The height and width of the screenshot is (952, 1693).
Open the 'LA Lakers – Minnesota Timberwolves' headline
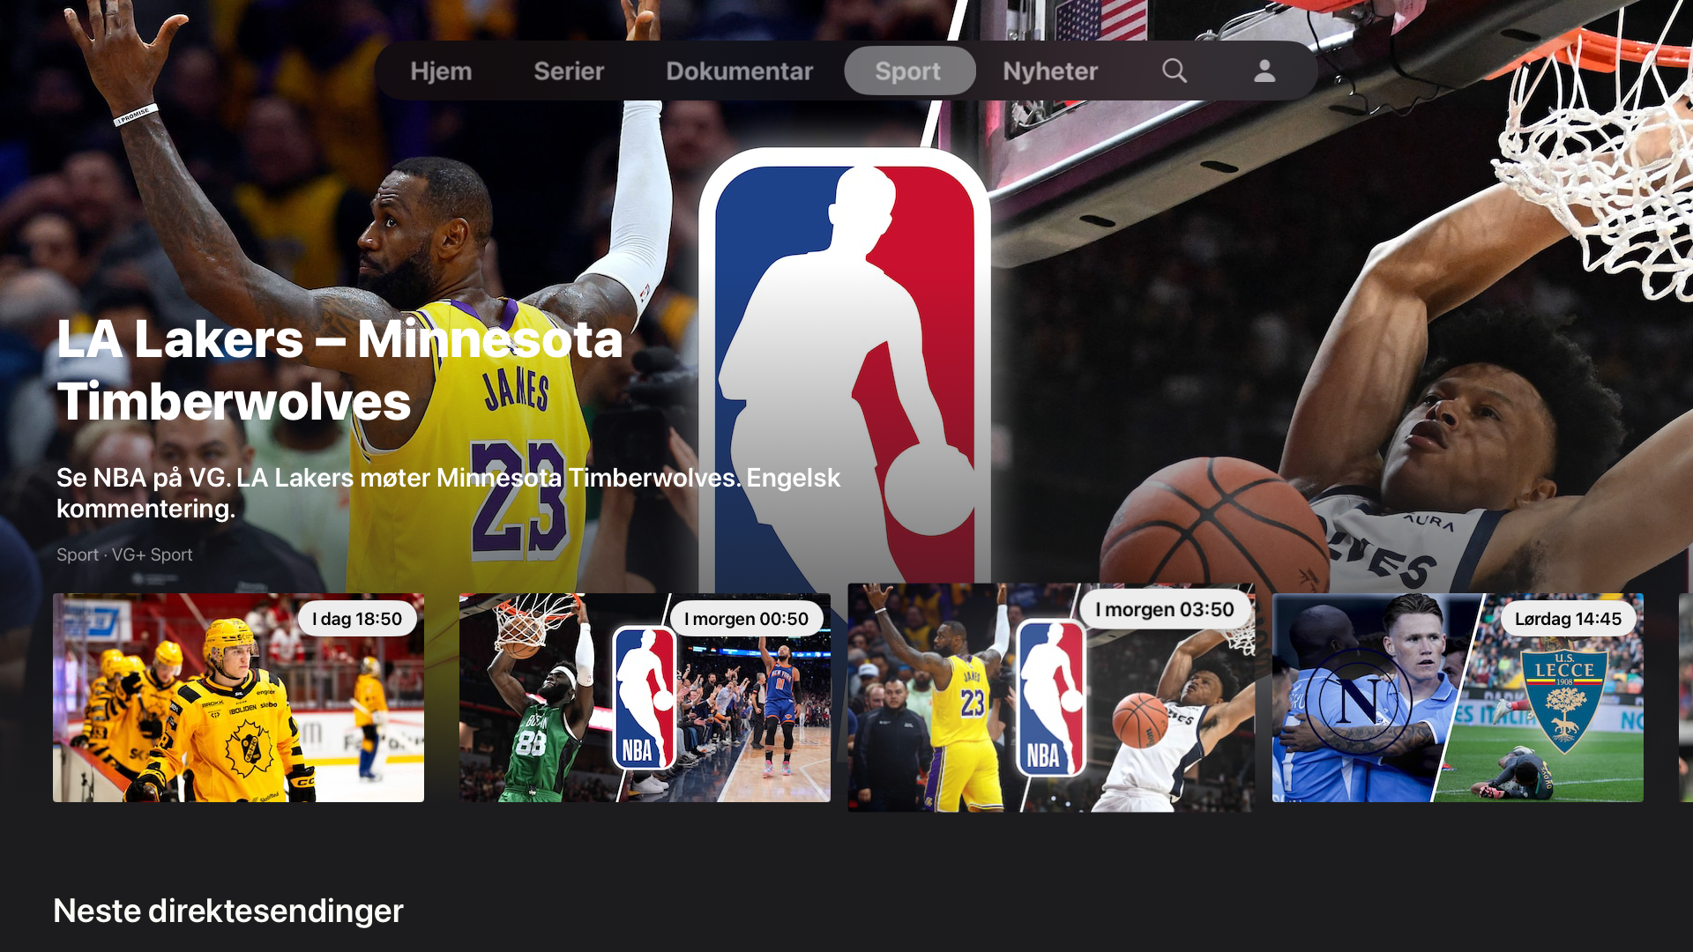339,370
